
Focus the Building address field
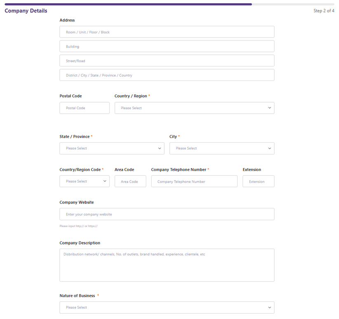(x=166, y=47)
